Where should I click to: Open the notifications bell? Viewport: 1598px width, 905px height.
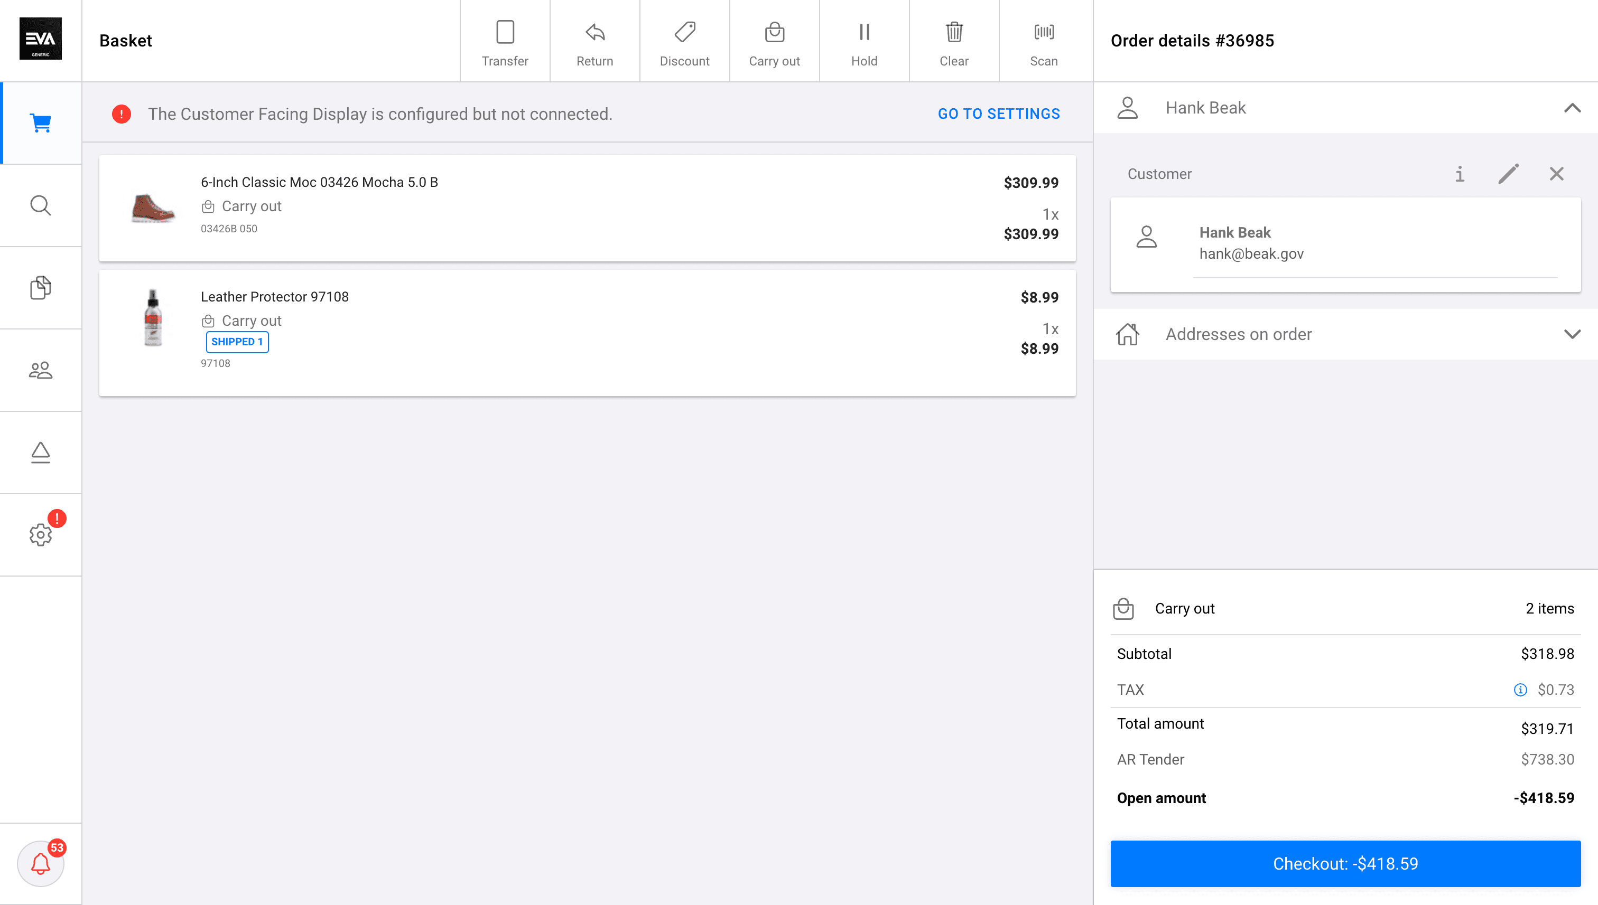(x=41, y=863)
